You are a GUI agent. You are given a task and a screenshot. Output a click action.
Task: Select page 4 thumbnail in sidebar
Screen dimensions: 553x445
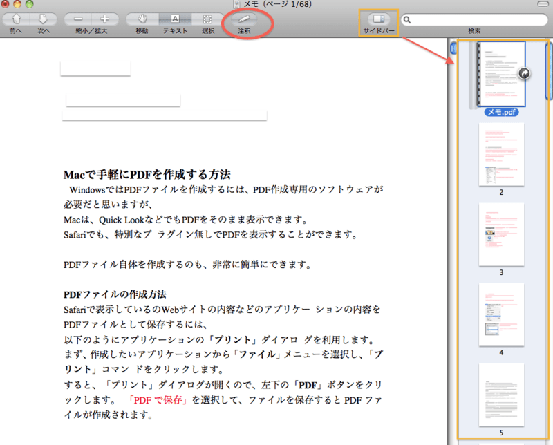[501, 314]
